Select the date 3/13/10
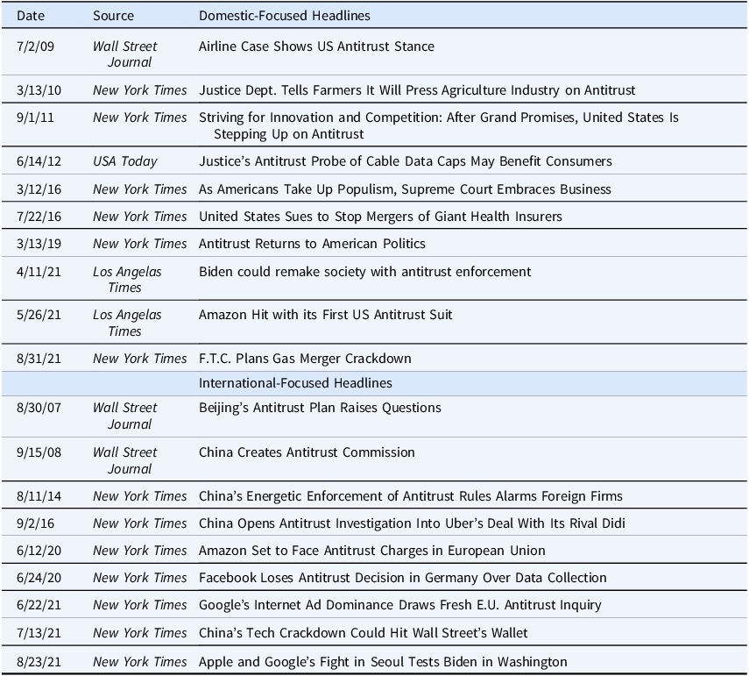 (39, 90)
